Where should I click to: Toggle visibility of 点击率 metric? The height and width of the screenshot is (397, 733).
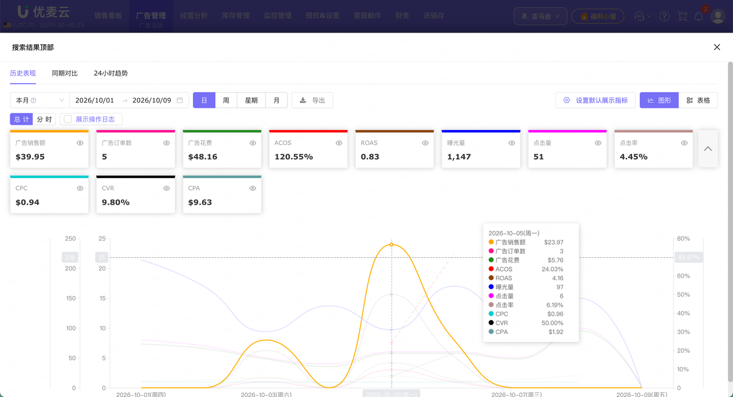[684, 143]
